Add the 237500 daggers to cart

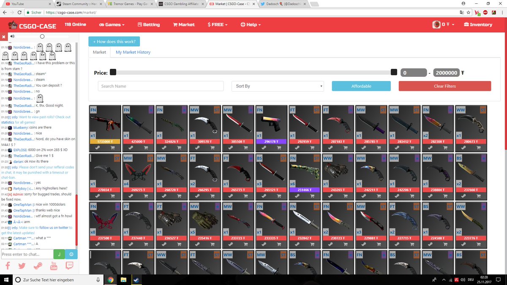tap(113, 244)
